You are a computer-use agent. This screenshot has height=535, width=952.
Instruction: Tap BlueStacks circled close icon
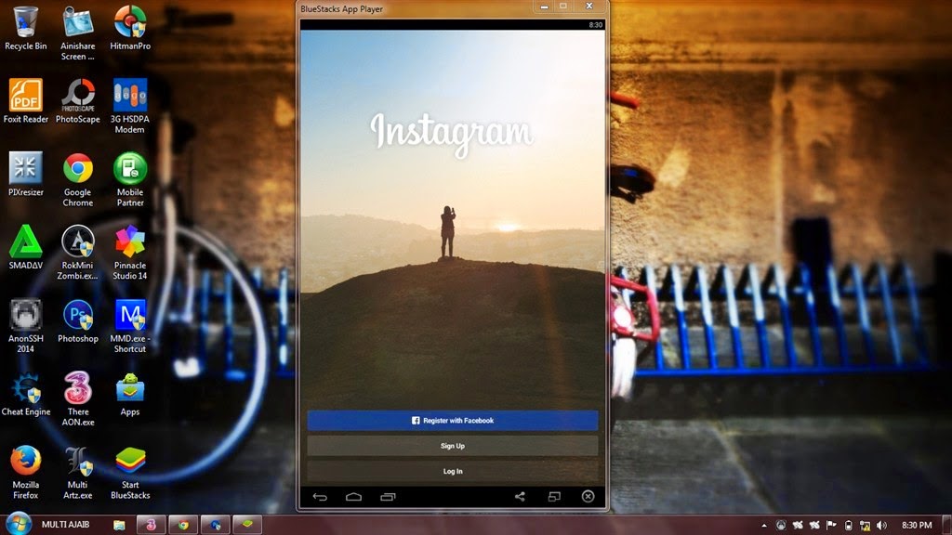click(x=588, y=497)
